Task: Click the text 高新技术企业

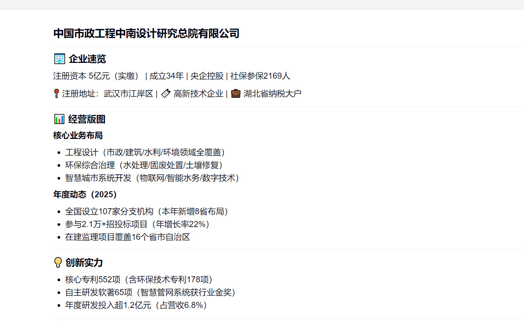Action: click(x=198, y=93)
